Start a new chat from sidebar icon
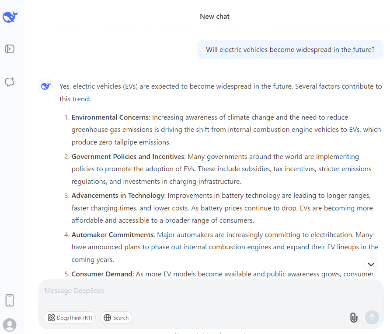The height and width of the screenshot is (334, 390). 10,82
